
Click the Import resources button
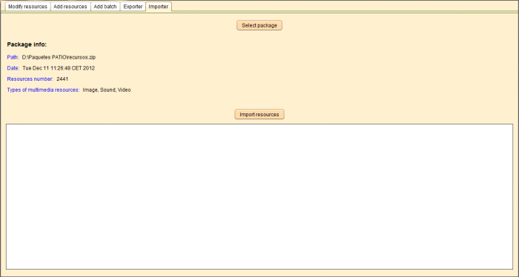(x=259, y=114)
